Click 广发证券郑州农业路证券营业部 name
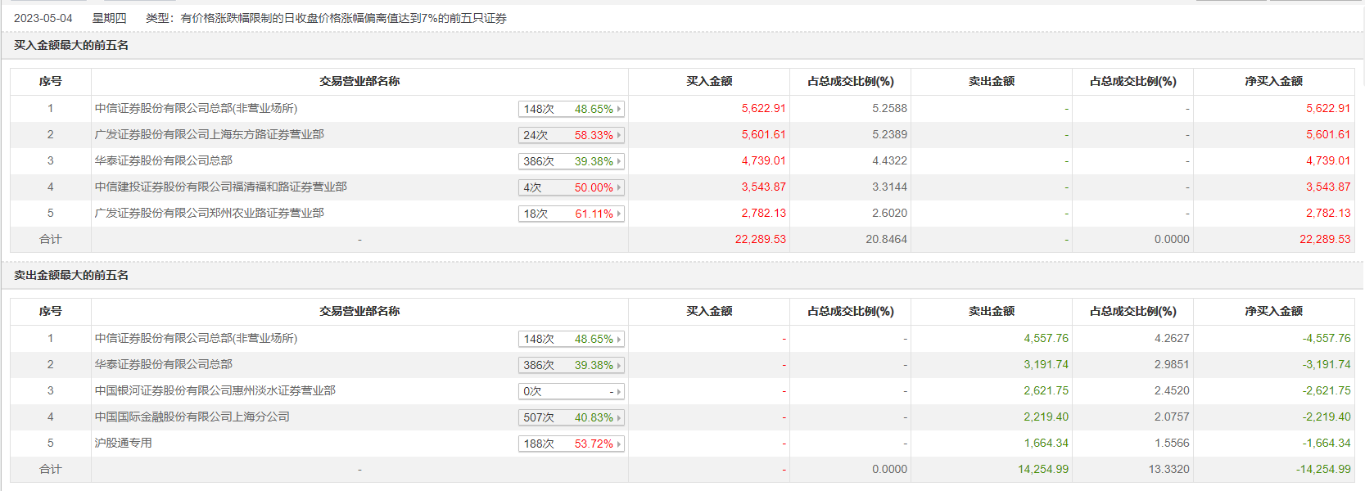1365x491 pixels. coord(209,213)
